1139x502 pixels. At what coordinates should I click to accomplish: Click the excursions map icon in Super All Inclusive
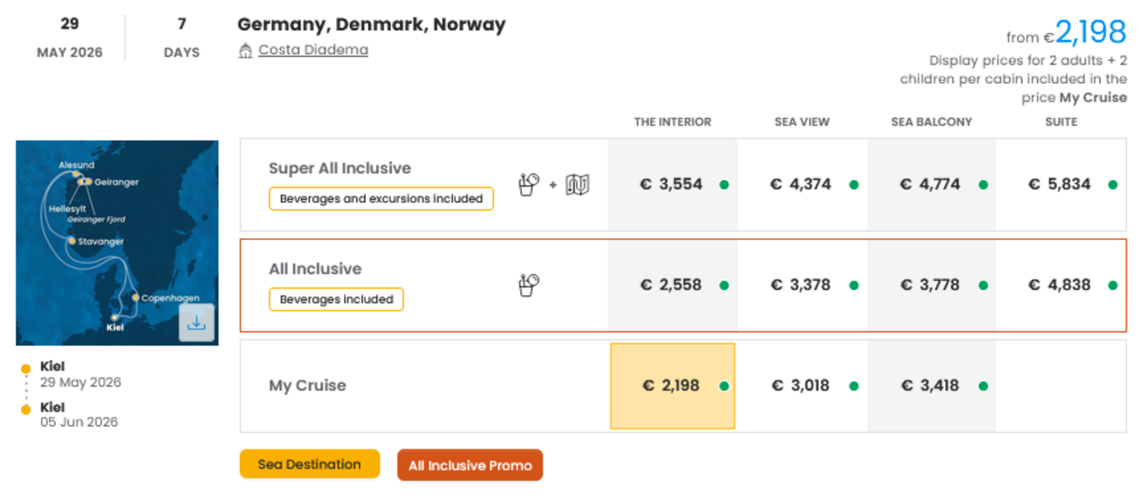pyautogui.click(x=577, y=184)
